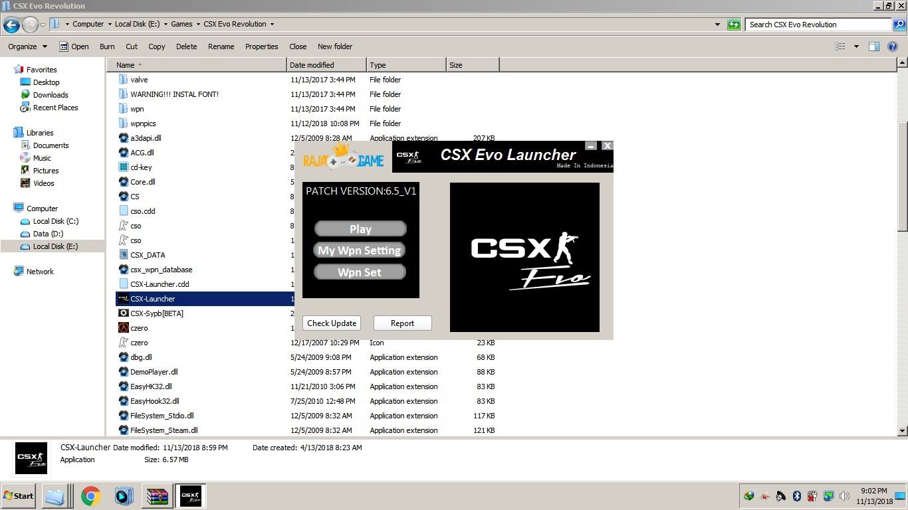Open Google Chrome from the taskbar
The image size is (908, 510).
pos(90,496)
